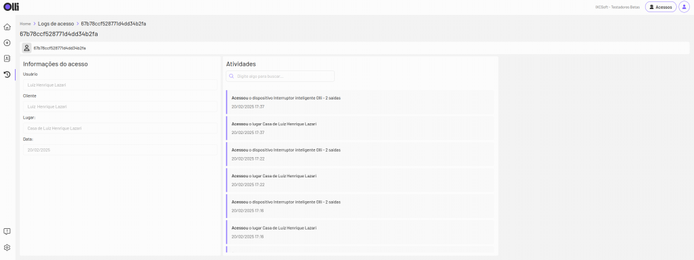The image size is (694, 260).
Task: Go to Home breadcrumb link
Action: click(x=25, y=24)
